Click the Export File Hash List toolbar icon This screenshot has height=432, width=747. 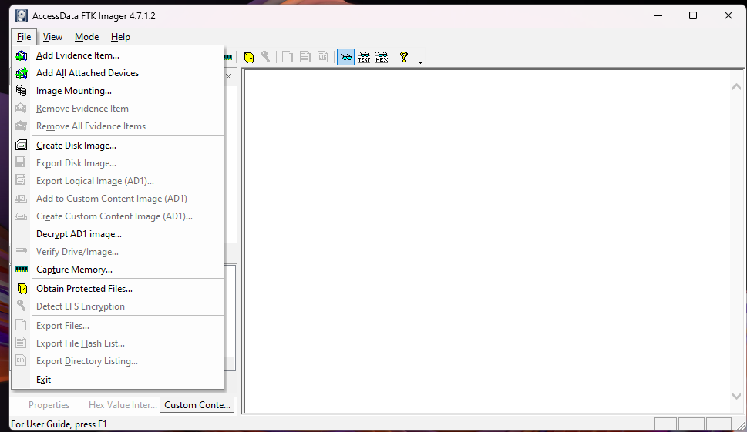click(305, 57)
